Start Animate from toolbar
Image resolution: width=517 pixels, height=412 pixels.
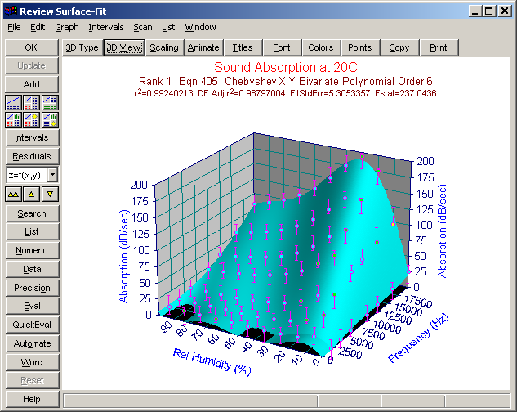(203, 47)
